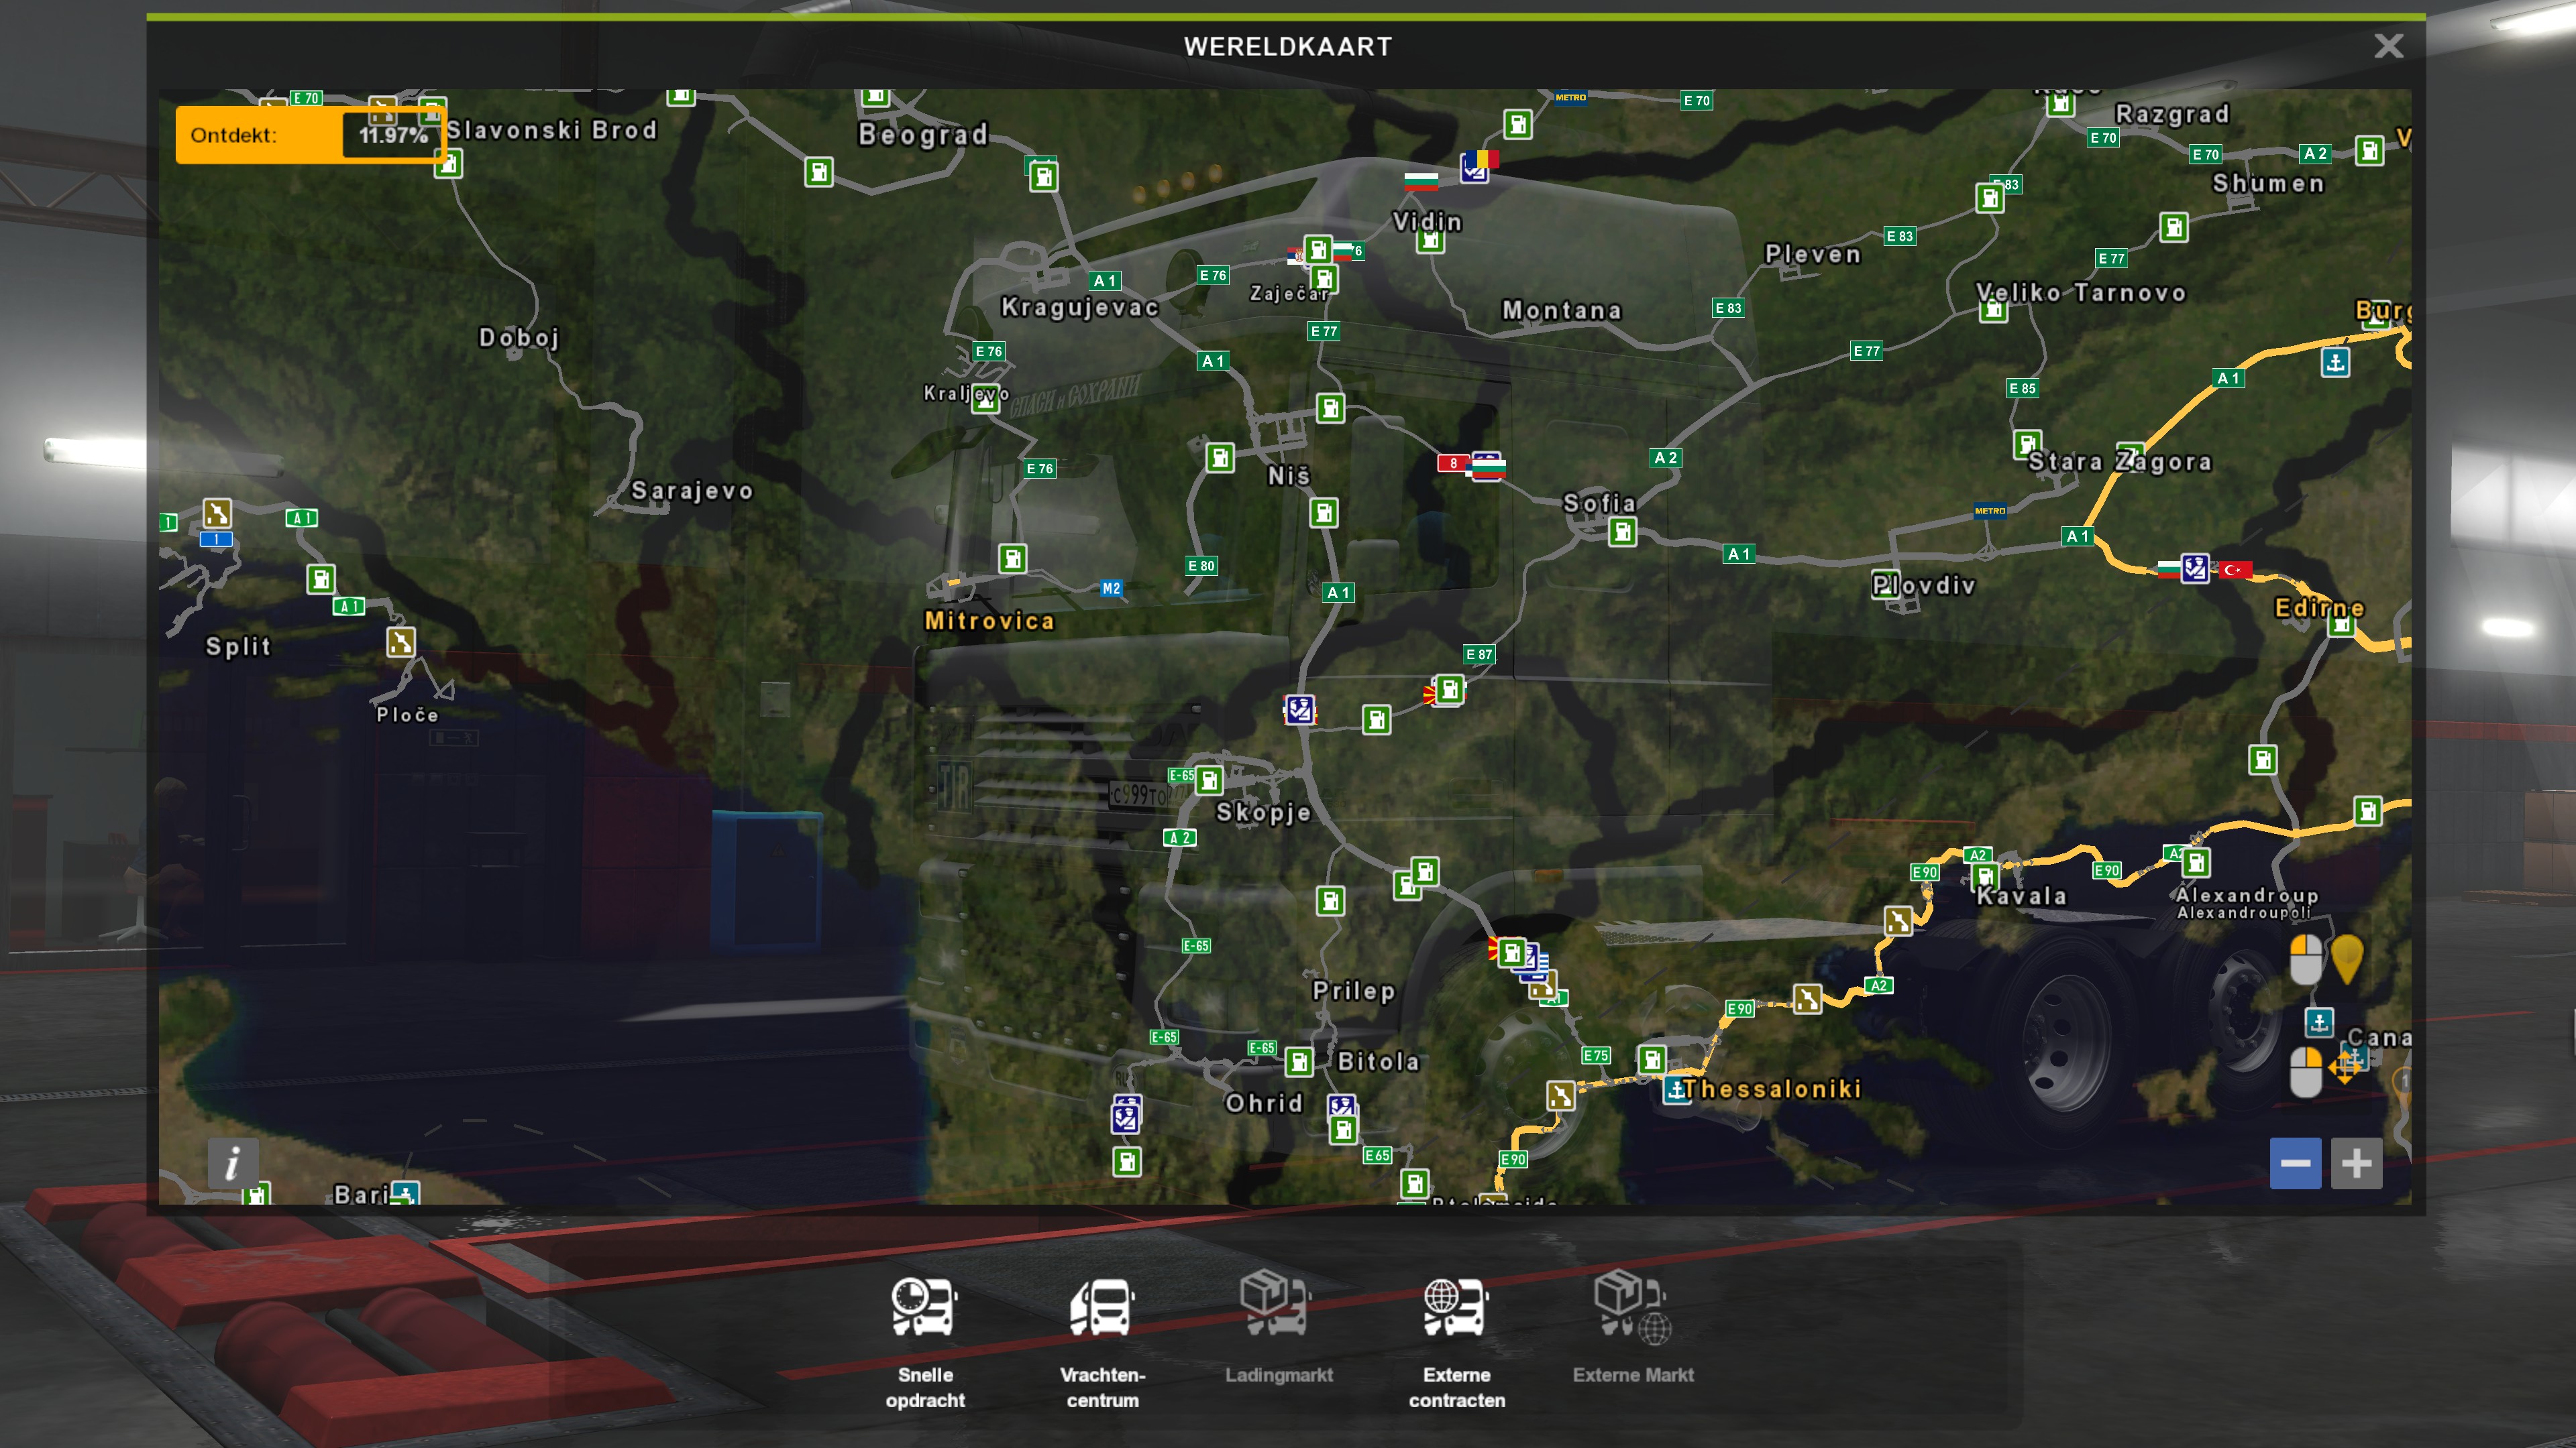2576x1448 pixels.
Task: Click the E 80 road sign marker
Action: pos(1201,566)
